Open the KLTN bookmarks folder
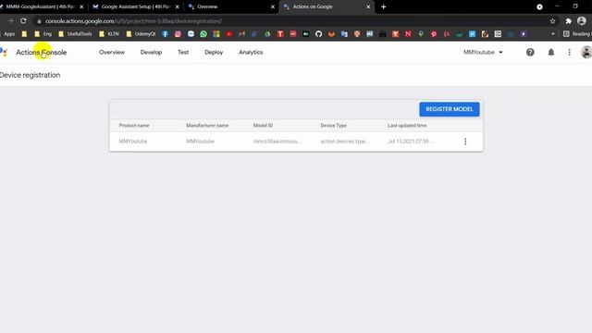 click(x=109, y=34)
